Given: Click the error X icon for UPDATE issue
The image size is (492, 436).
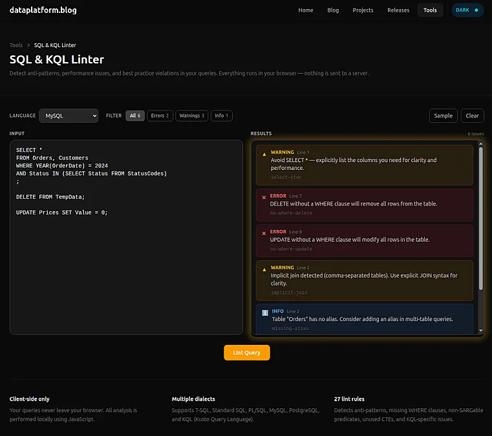Looking at the screenshot, I should (x=264, y=233).
